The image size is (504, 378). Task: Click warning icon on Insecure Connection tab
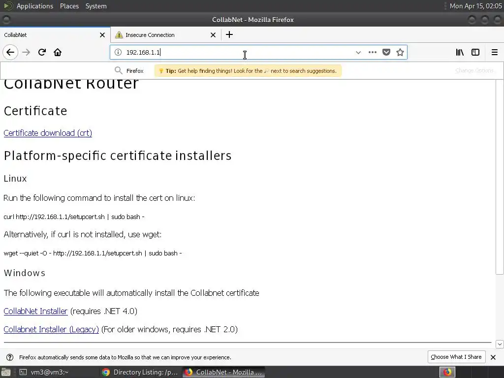point(119,35)
